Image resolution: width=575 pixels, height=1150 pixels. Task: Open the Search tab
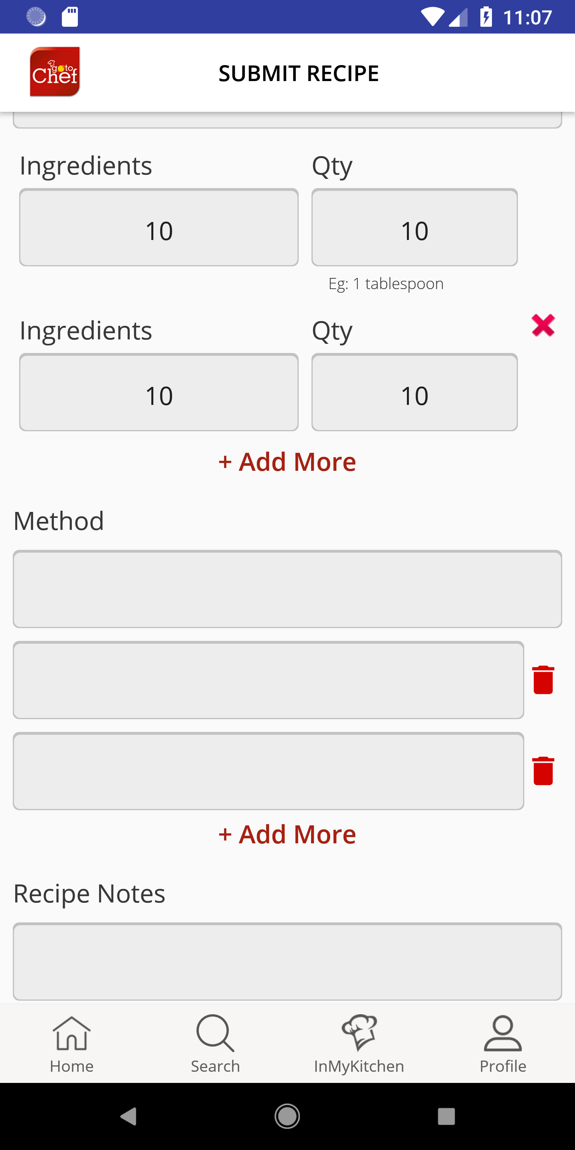pyautogui.click(x=215, y=1044)
